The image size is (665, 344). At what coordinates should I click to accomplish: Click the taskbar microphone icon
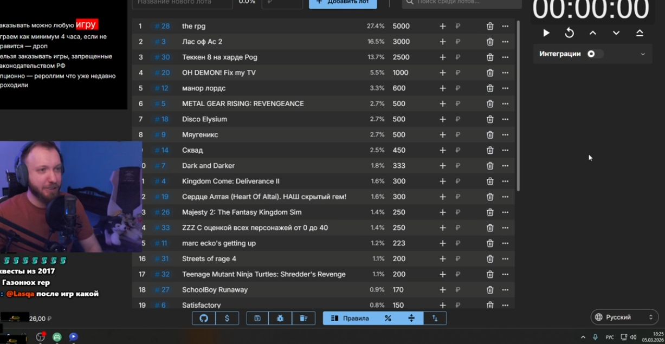pyautogui.click(x=596, y=337)
